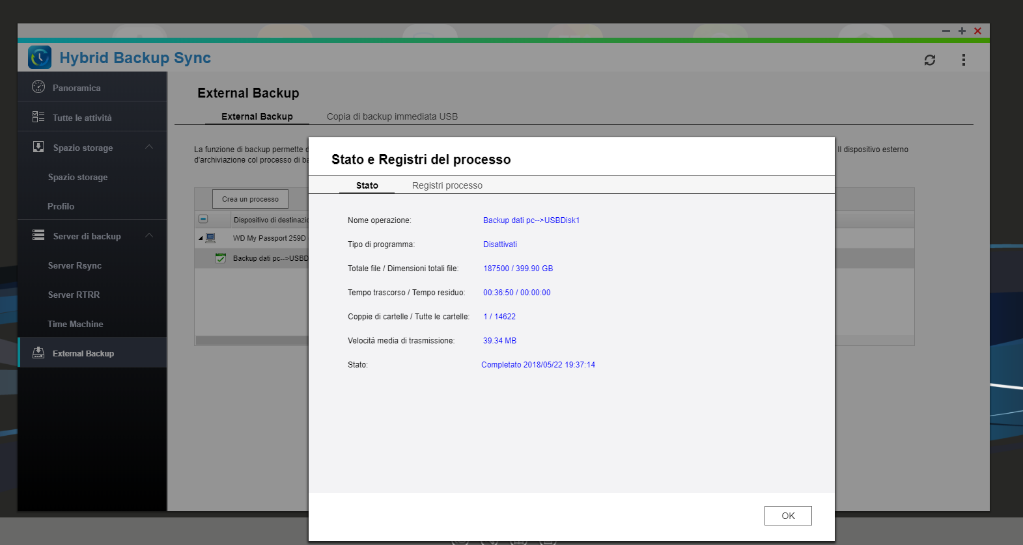This screenshot has height=545, width=1023.
Task: Click the Spazio storage download icon
Action: pyautogui.click(x=38, y=147)
